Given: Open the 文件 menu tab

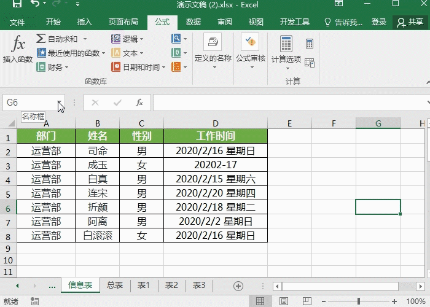Looking at the screenshot, I should point(17,22).
